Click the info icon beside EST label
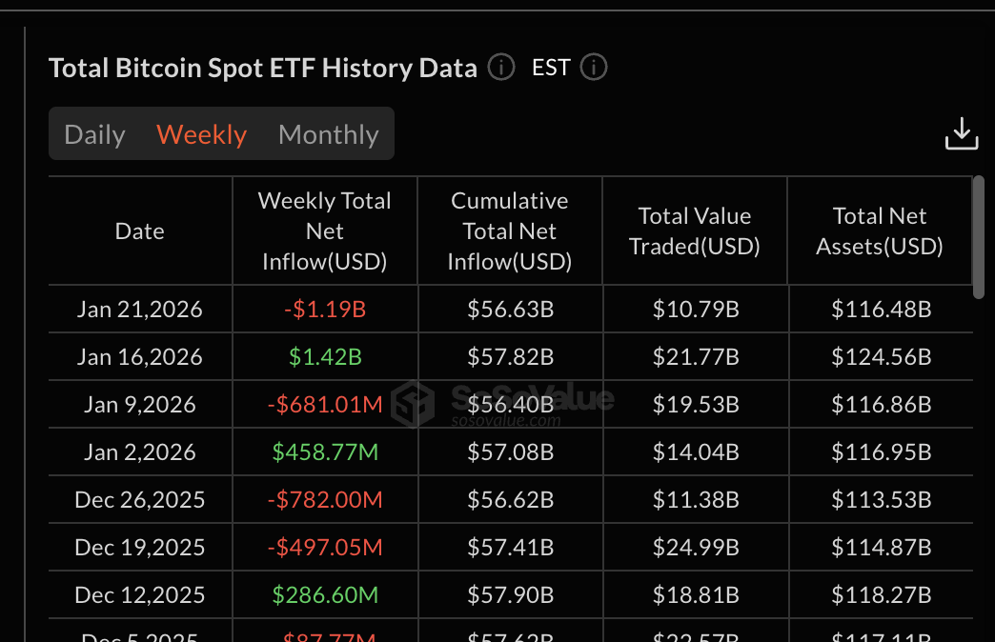This screenshot has width=995, height=642. (593, 67)
